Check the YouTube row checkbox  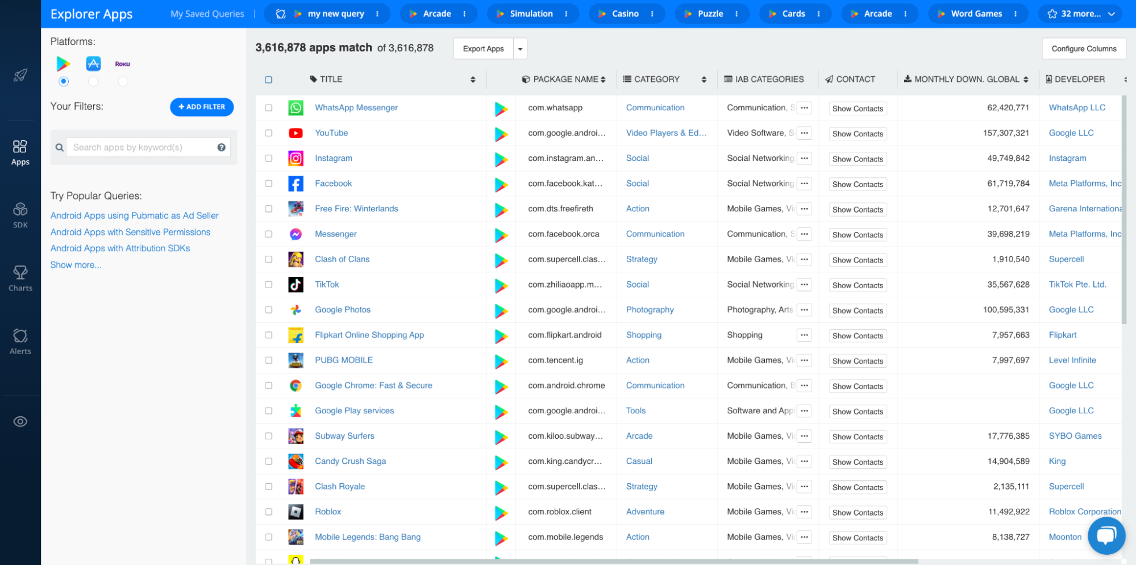(x=269, y=133)
